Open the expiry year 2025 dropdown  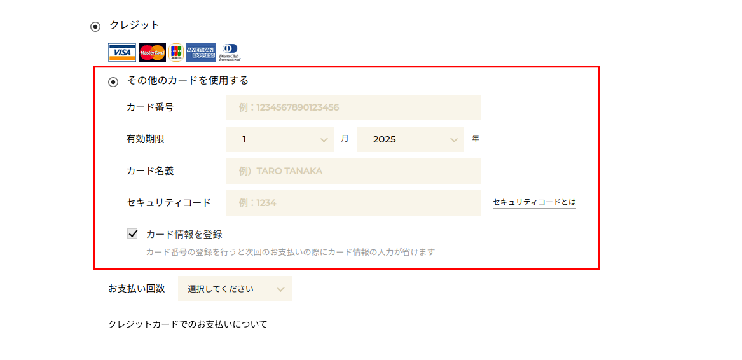point(410,139)
